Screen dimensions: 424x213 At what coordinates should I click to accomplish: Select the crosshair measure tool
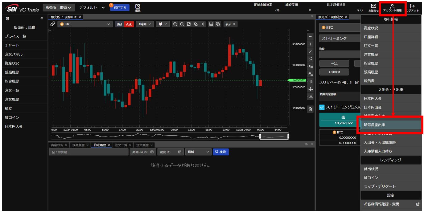pos(310,89)
